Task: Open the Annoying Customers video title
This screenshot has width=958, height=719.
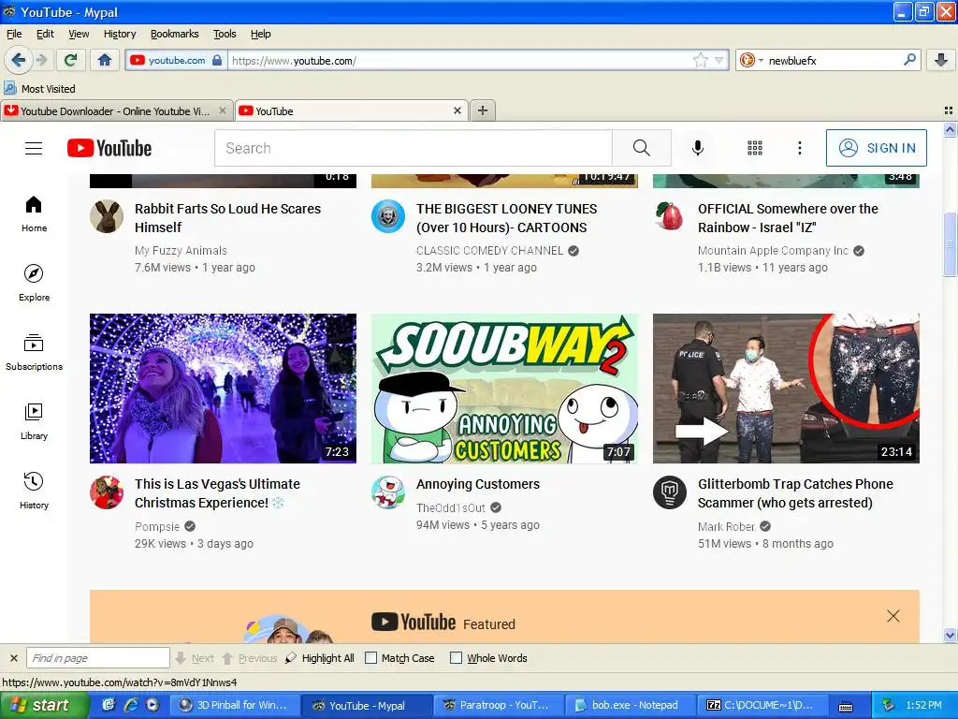Action: [x=478, y=484]
